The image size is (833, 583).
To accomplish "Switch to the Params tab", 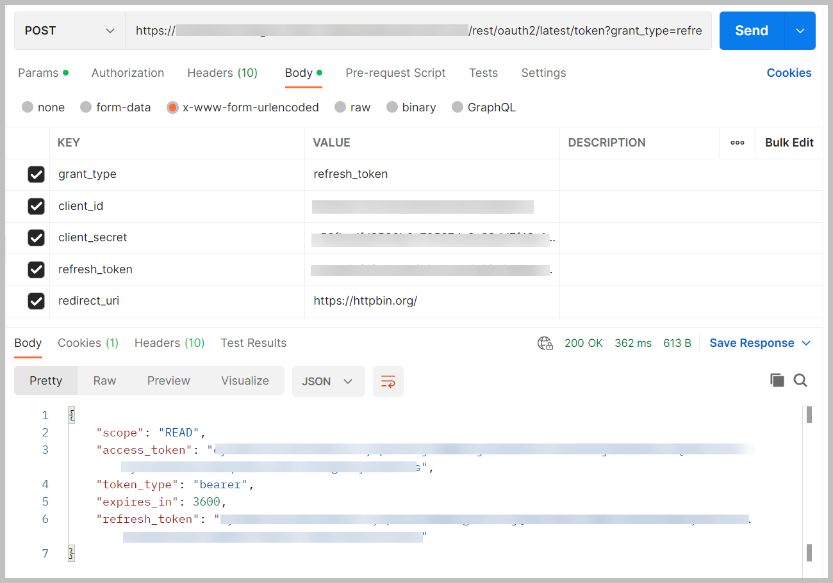I will (x=43, y=73).
